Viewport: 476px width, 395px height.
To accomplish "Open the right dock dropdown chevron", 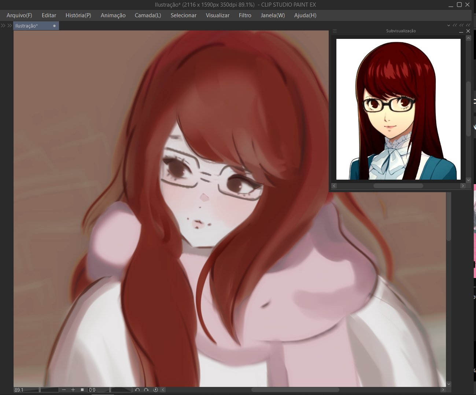I will tap(449, 25).
